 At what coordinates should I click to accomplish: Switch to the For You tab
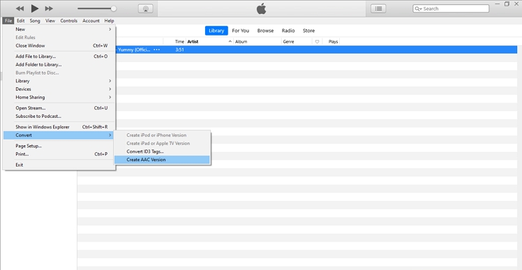(x=240, y=31)
